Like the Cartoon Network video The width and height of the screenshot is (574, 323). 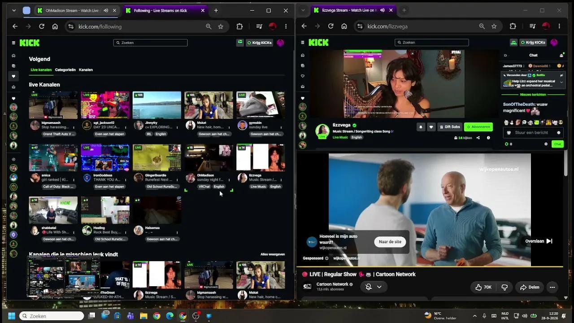[483, 287]
